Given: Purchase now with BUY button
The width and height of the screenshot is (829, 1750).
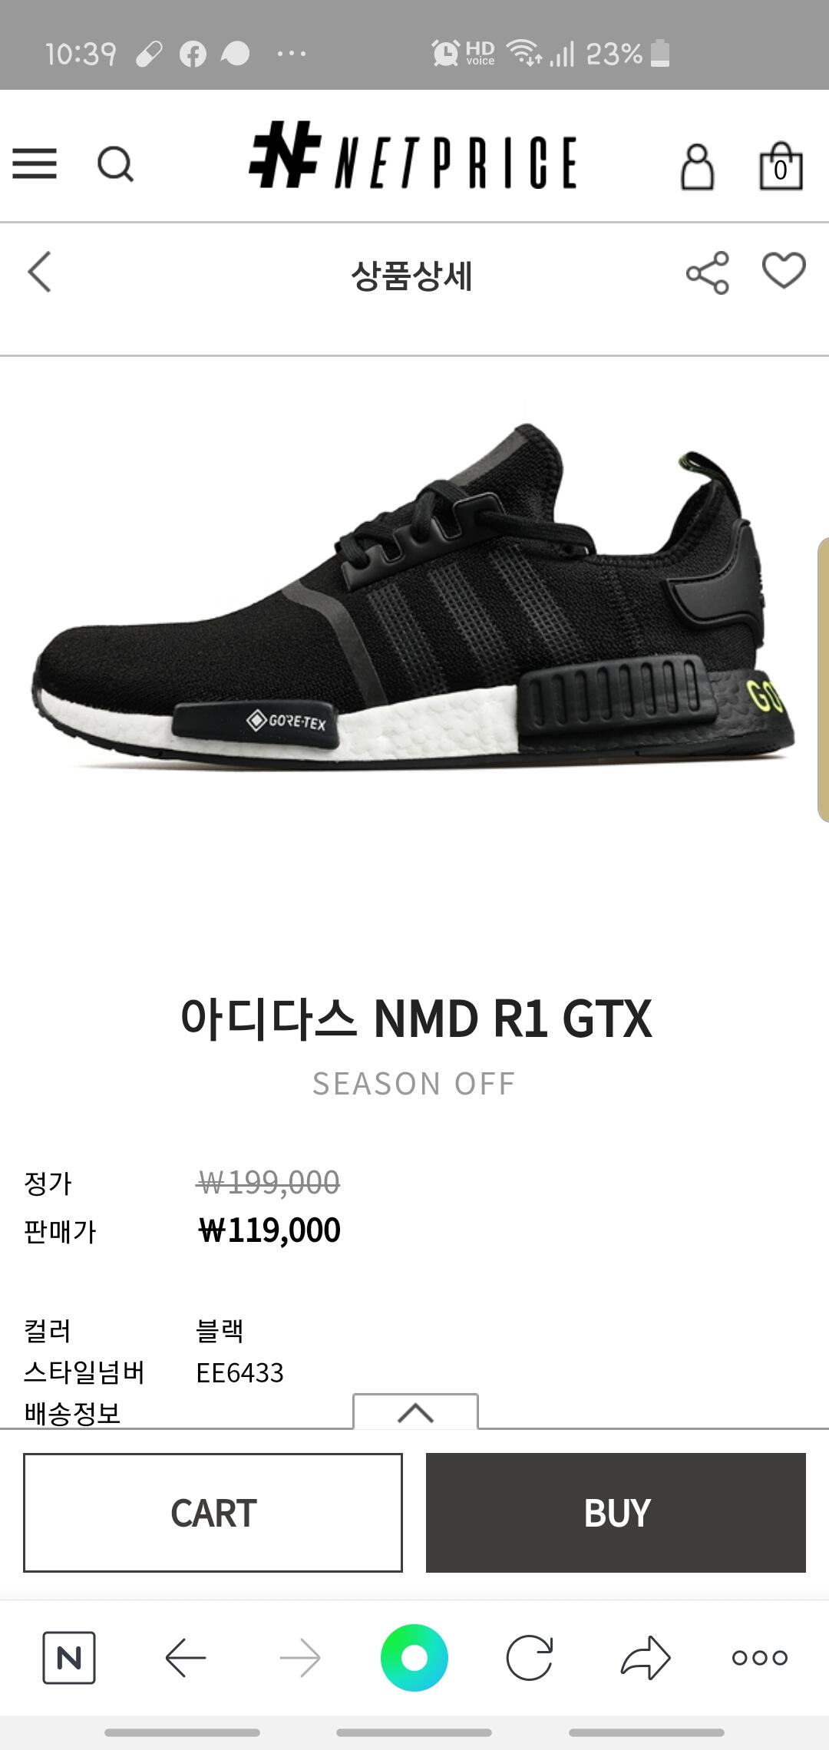Looking at the screenshot, I should coord(616,1512).
